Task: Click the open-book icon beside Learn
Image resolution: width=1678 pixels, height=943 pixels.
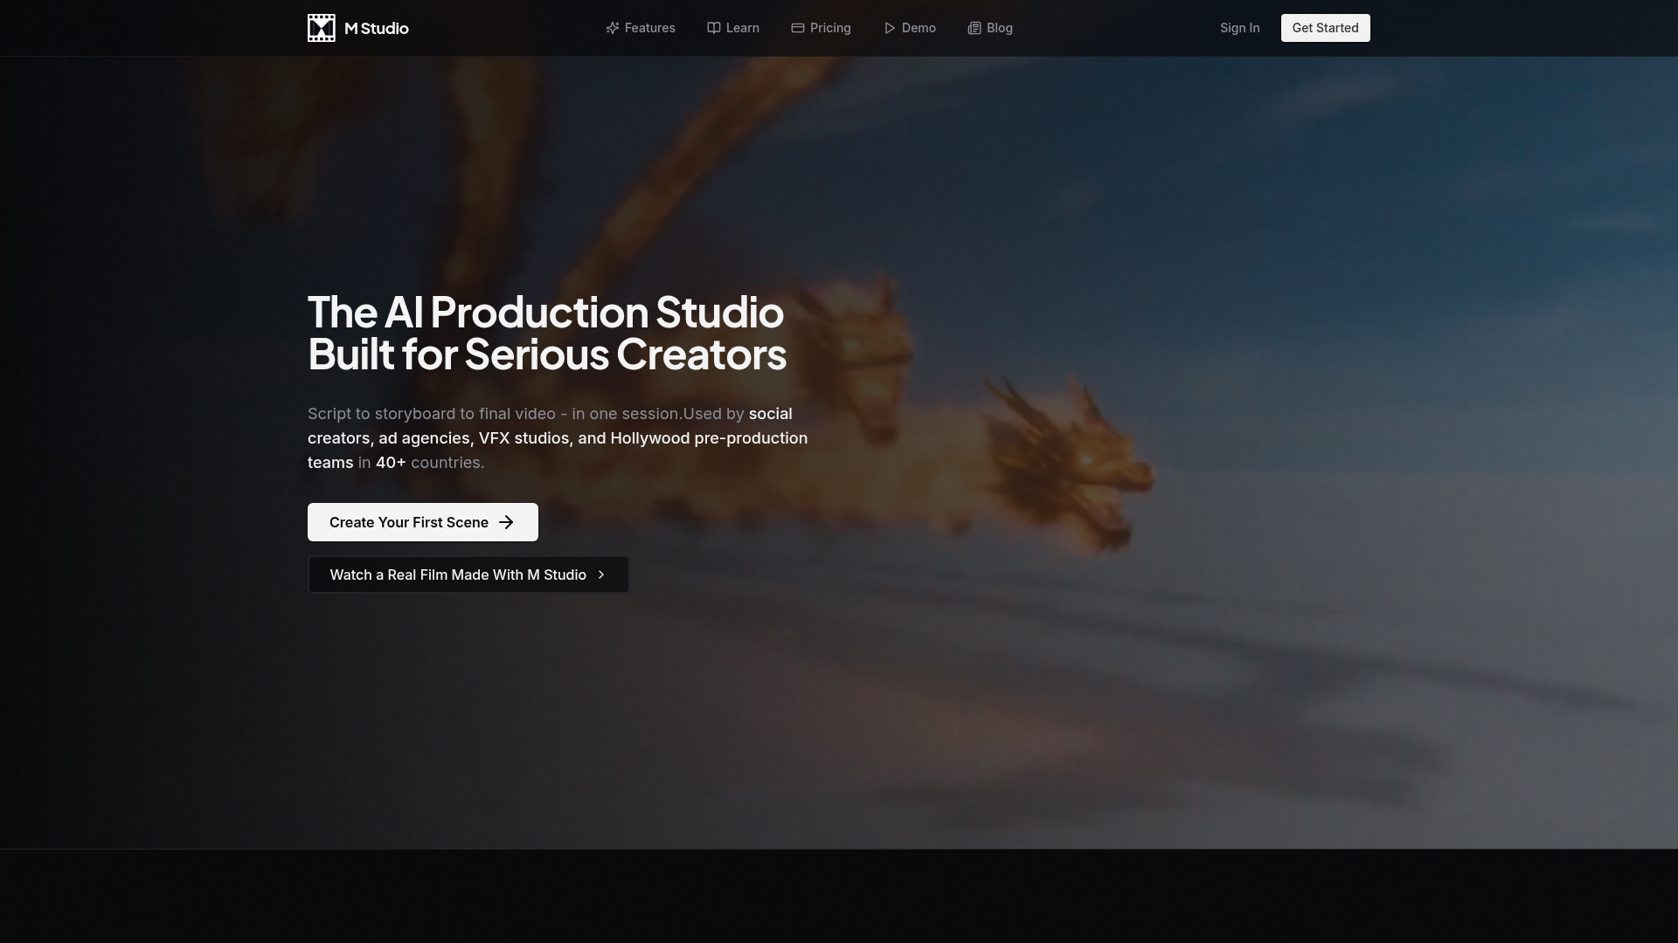Action: [x=714, y=28]
